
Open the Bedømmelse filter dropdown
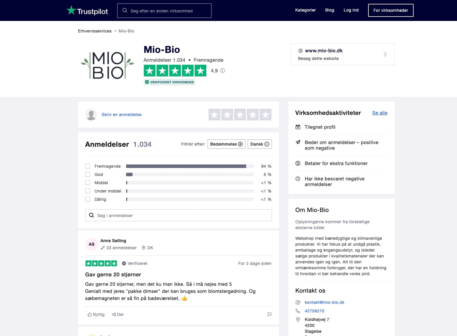[226, 144]
